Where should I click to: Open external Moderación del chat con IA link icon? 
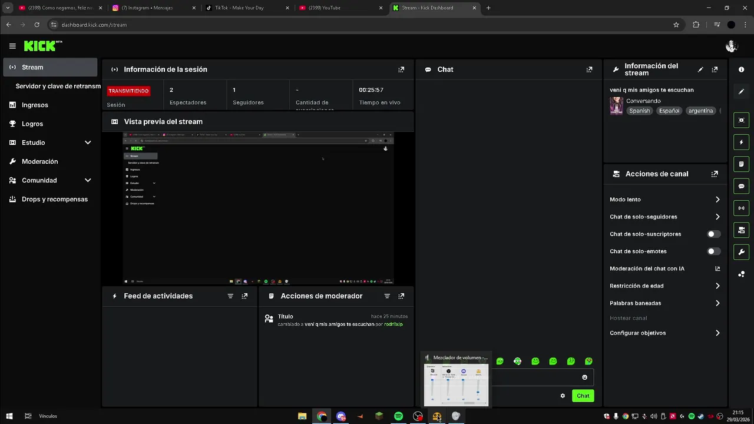click(x=717, y=269)
